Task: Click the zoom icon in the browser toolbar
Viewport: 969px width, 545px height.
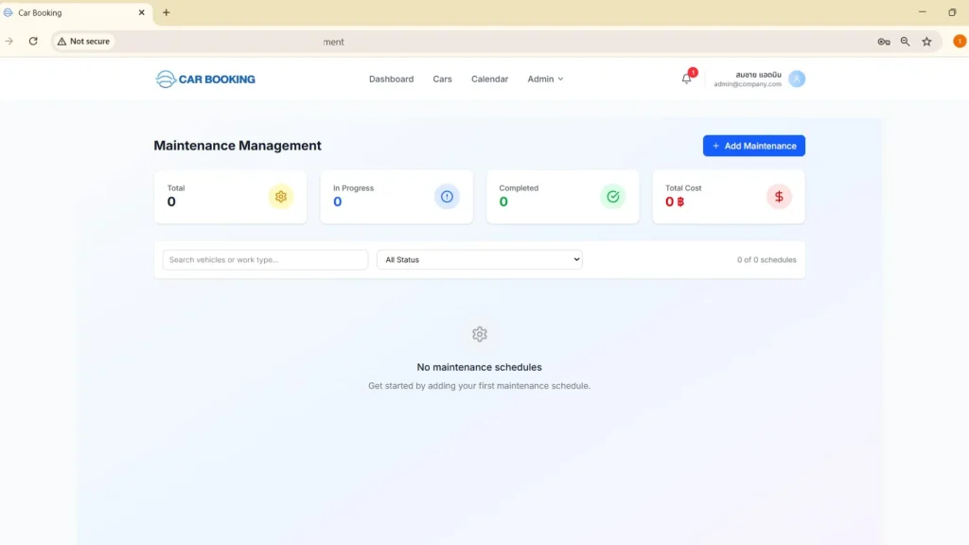Action: [x=905, y=42]
